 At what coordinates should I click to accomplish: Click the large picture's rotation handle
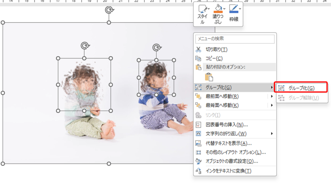pyautogui.click(x=109, y=10)
